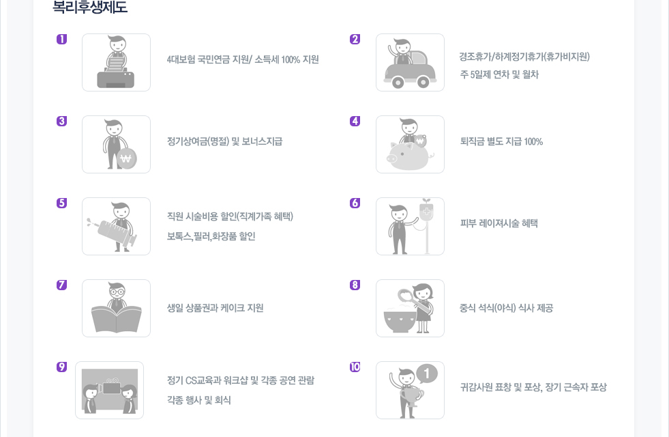Click the rice bowl meal icon
Viewport: 669px width, 437px height.
tap(410, 309)
